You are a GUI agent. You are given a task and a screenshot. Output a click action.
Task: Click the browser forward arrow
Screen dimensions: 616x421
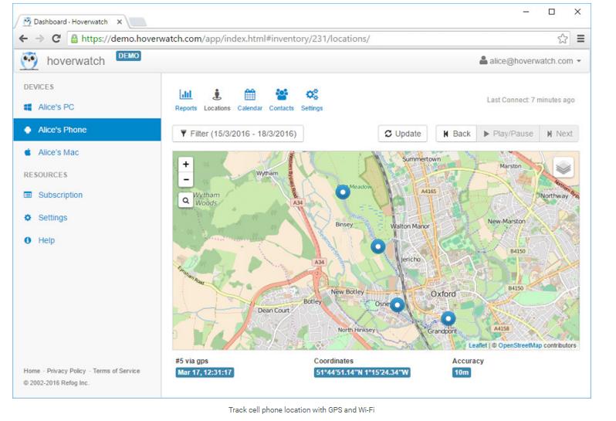pyautogui.click(x=39, y=39)
